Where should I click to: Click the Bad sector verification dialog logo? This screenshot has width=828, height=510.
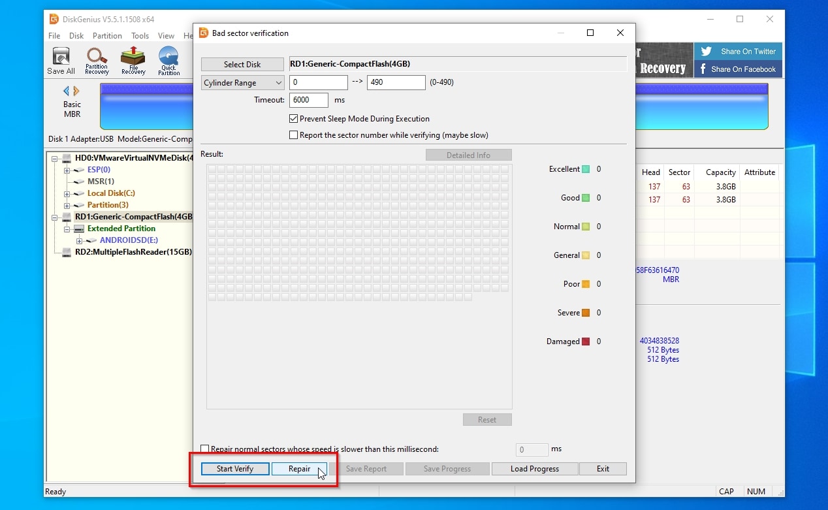point(203,33)
